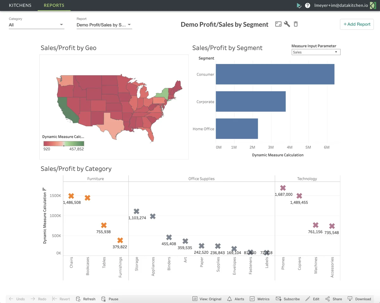The height and width of the screenshot is (303, 380).
Task: Switch to the REPORTS tab
Action: [x=54, y=5]
